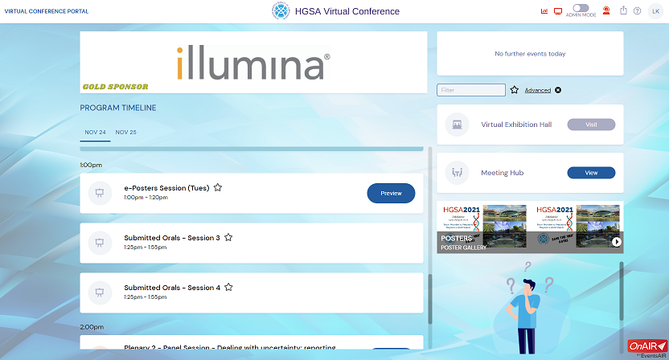Click the Submitted Orals Session 3 presentation icon
The height and width of the screenshot is (360, 669).
tap(100, 243)
